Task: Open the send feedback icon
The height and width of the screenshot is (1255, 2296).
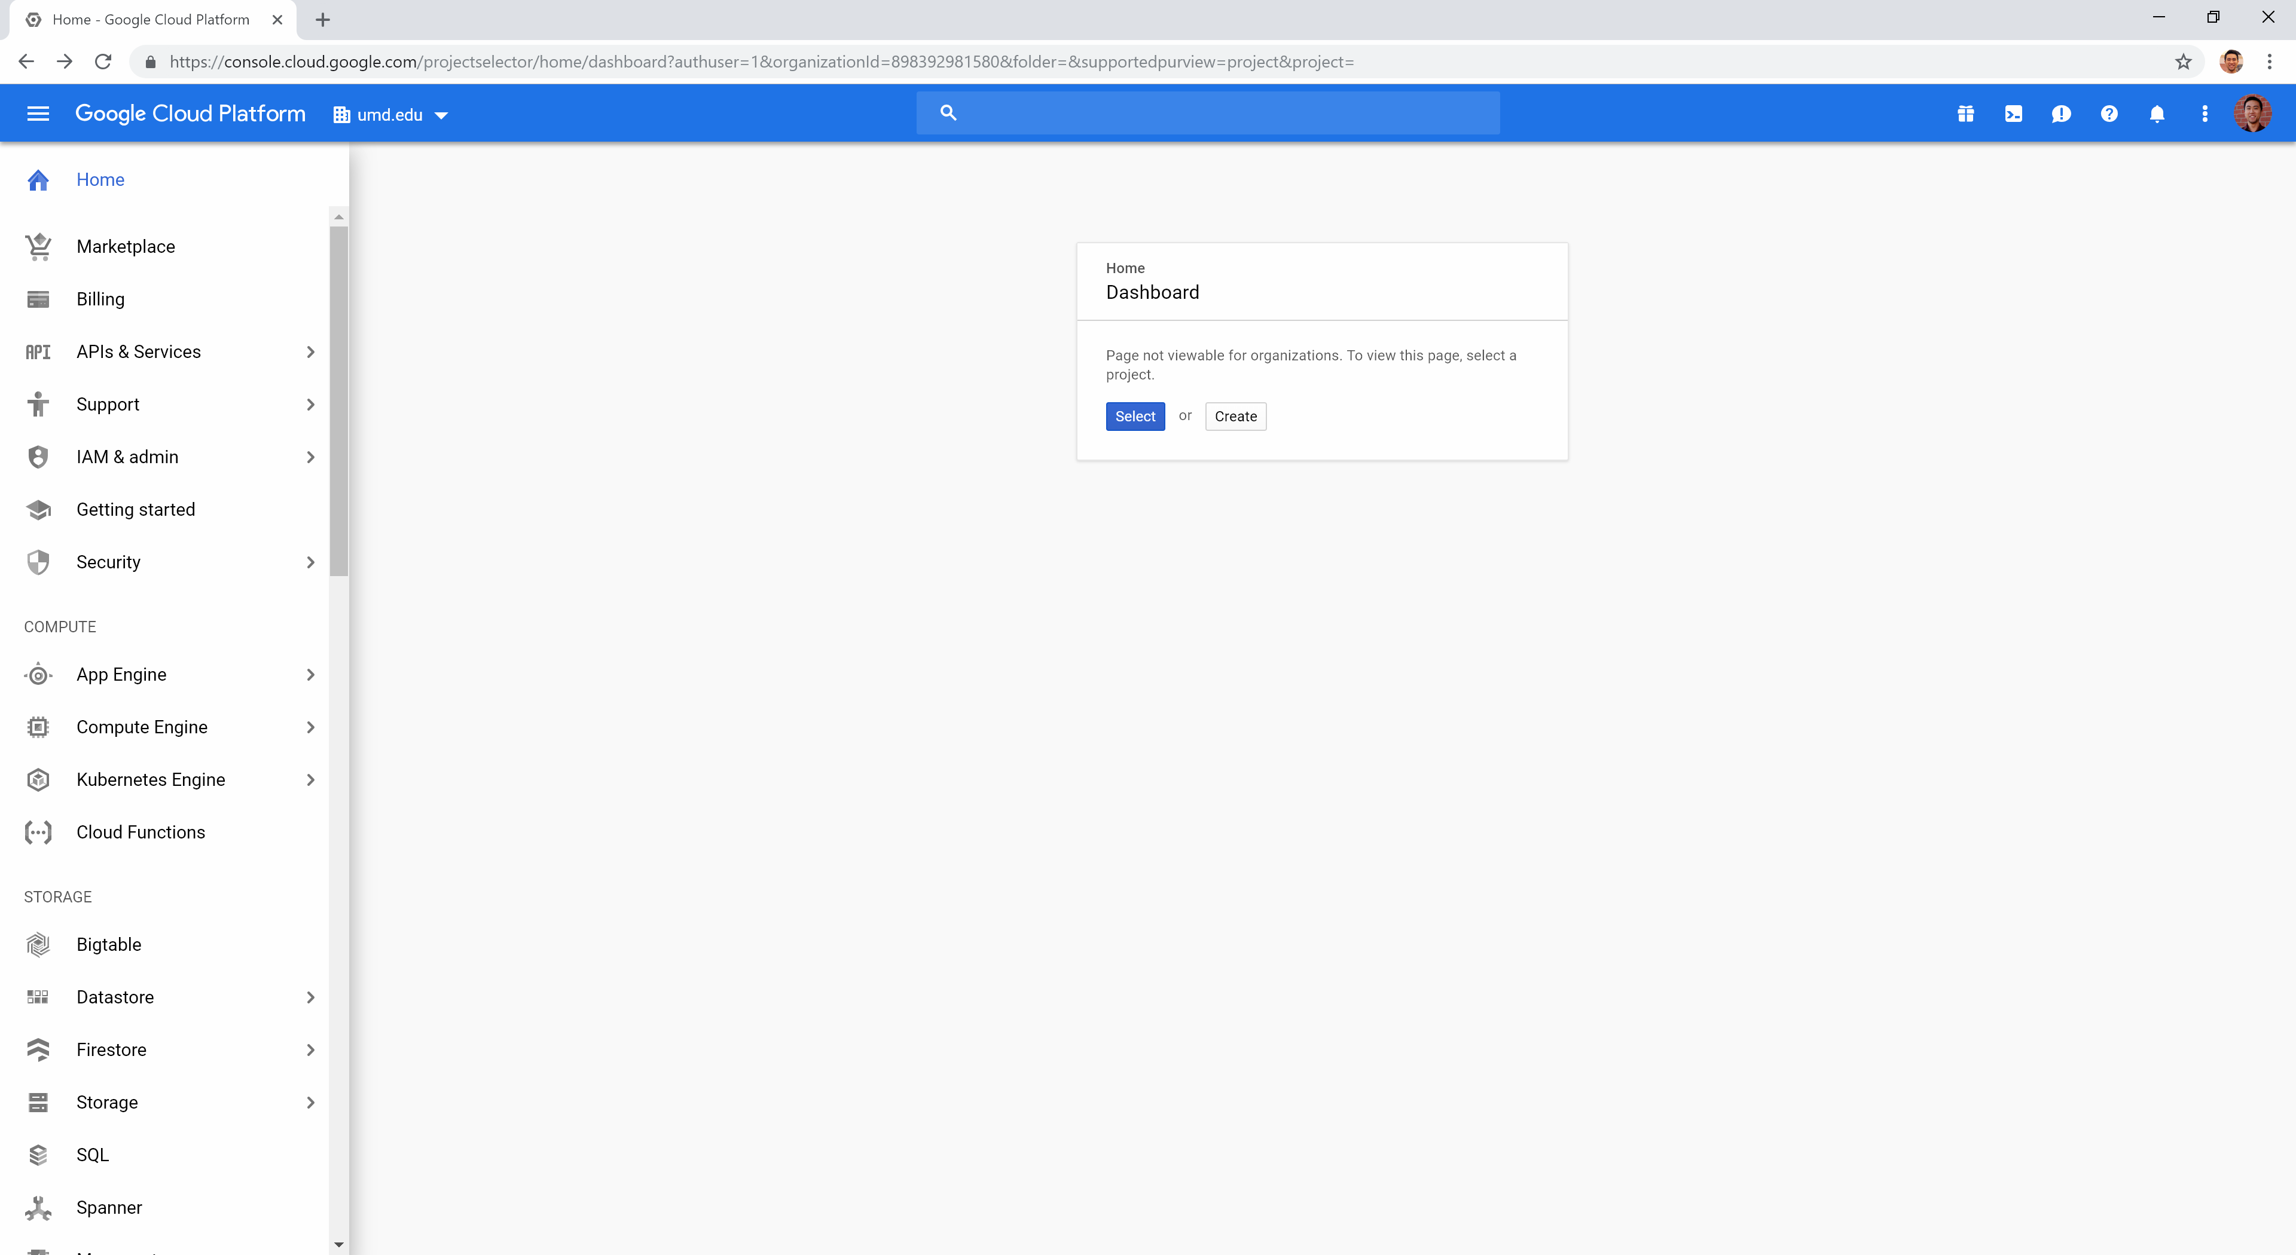Action: click(x=2060, y=114)
